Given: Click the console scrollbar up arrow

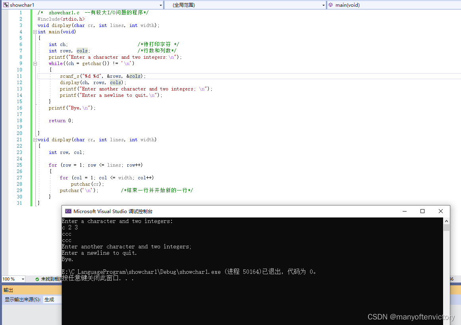Looking at the screenshot, I should point(446,221).
